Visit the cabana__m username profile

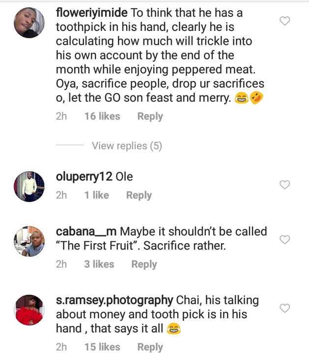(x=86, y=231)
